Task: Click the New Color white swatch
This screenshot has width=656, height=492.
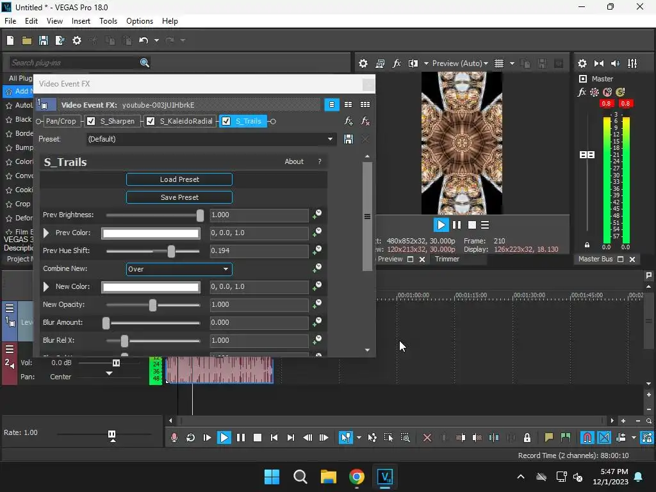Action: [151, 287]
